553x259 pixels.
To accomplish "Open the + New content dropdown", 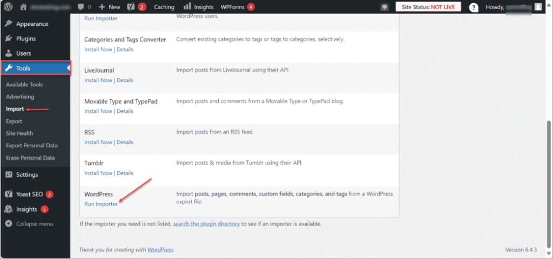I will tap(110, 7).
